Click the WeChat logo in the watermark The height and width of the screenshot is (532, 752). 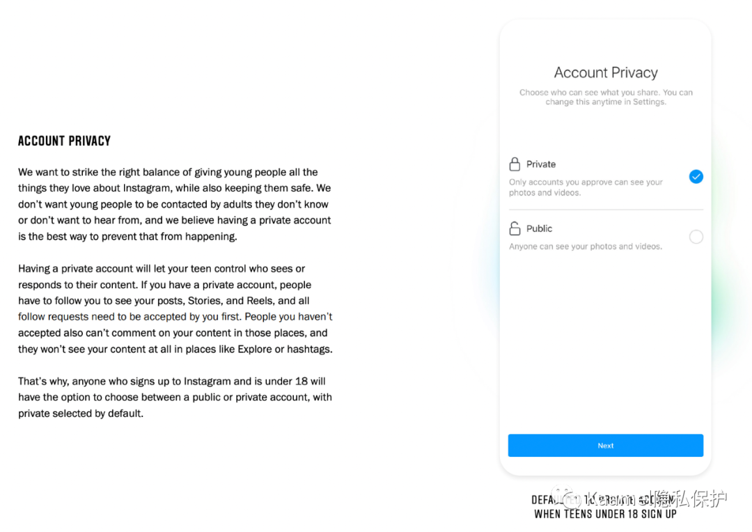tap(566, 498)
